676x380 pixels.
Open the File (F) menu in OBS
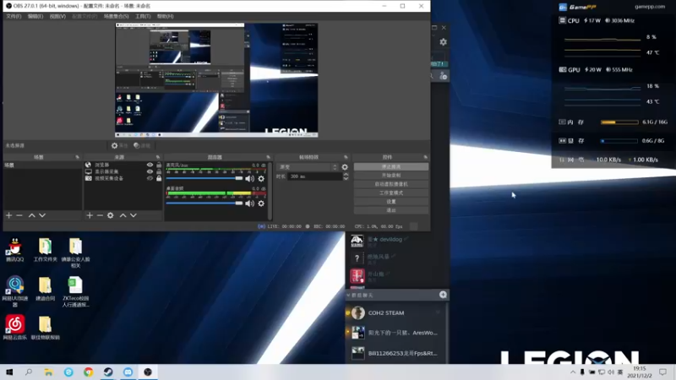14,16
